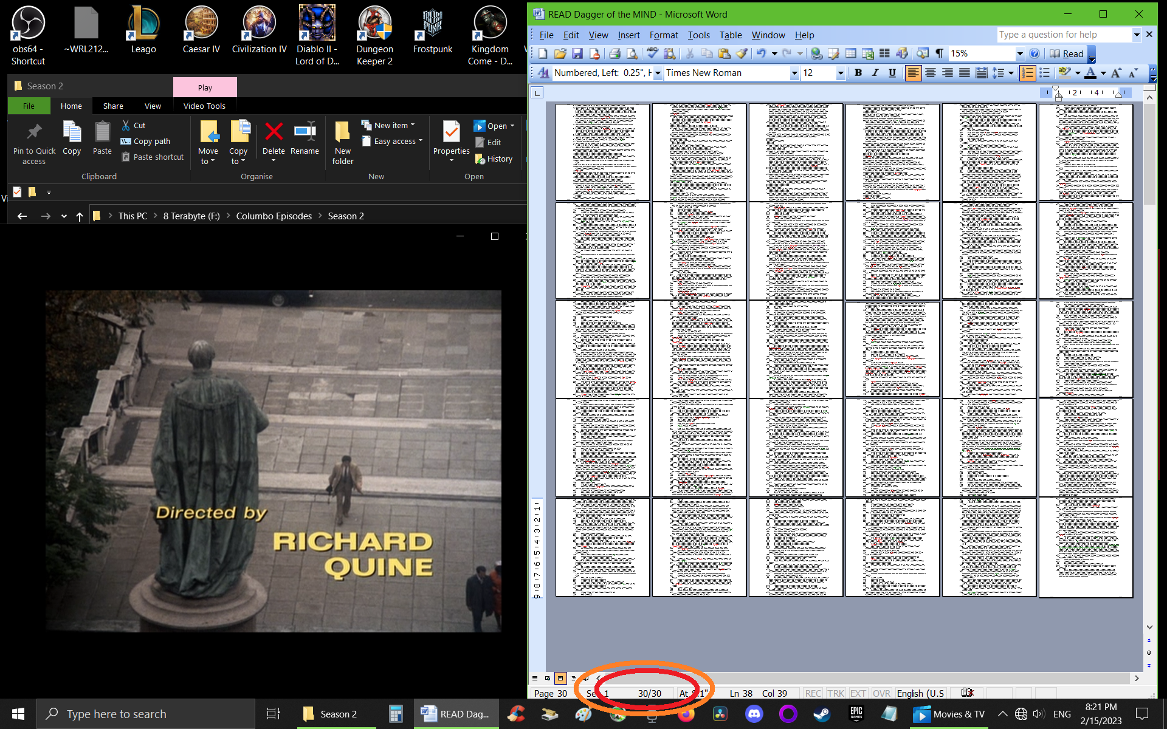1167x729 pixels.
Task: Toggle Bullets list button
Action: tap(1044, 73)
